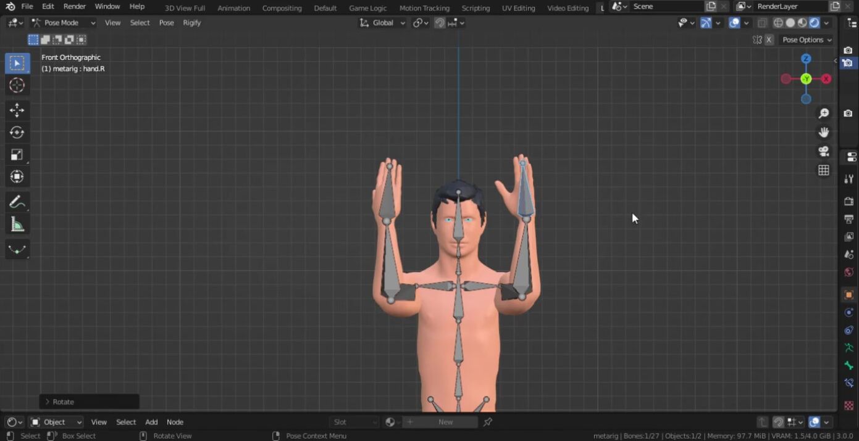Open Global transform orientation dropdown

click(383, 23)
